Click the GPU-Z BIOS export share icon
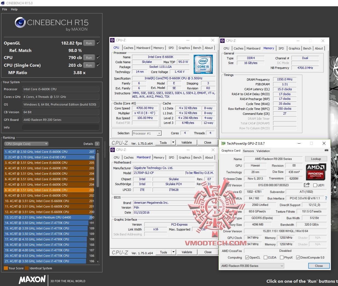 click(307, 185)
